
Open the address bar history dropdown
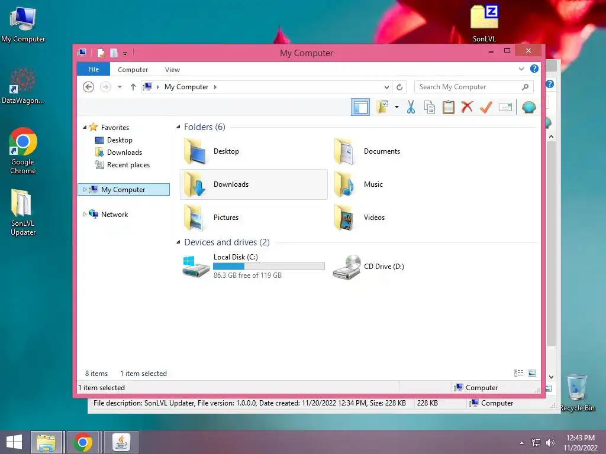[386, 87]
